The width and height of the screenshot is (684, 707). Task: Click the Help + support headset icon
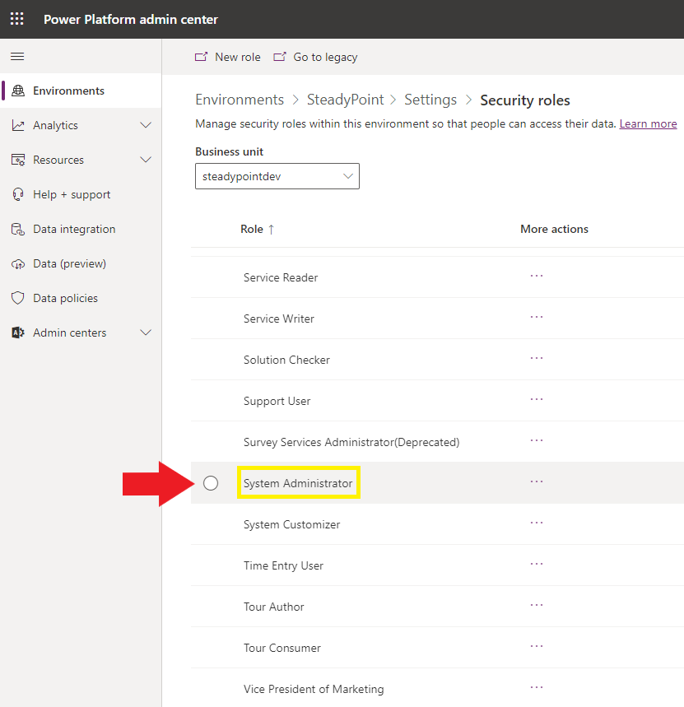point(18,194)
